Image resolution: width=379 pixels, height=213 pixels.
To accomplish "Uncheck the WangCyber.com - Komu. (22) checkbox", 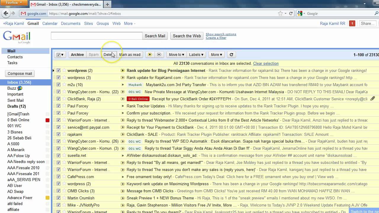I will click(58, 92).
